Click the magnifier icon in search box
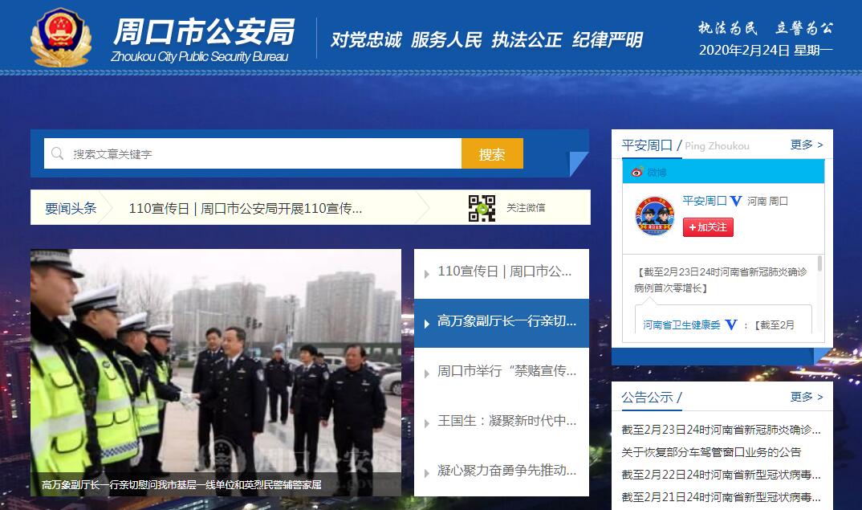Screen dimensions: 862x510 pyautogui.click(x=57, y=153)
